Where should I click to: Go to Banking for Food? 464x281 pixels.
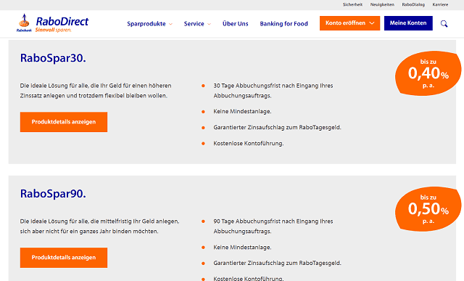click(283, 24)
